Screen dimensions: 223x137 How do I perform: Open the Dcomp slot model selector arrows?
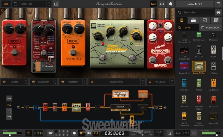(26, 82)
